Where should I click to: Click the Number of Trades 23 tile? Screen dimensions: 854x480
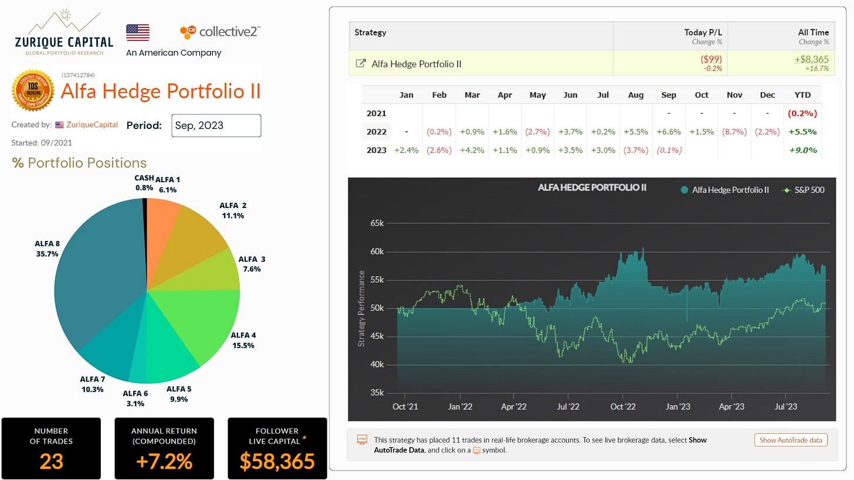tap(51, 448)
